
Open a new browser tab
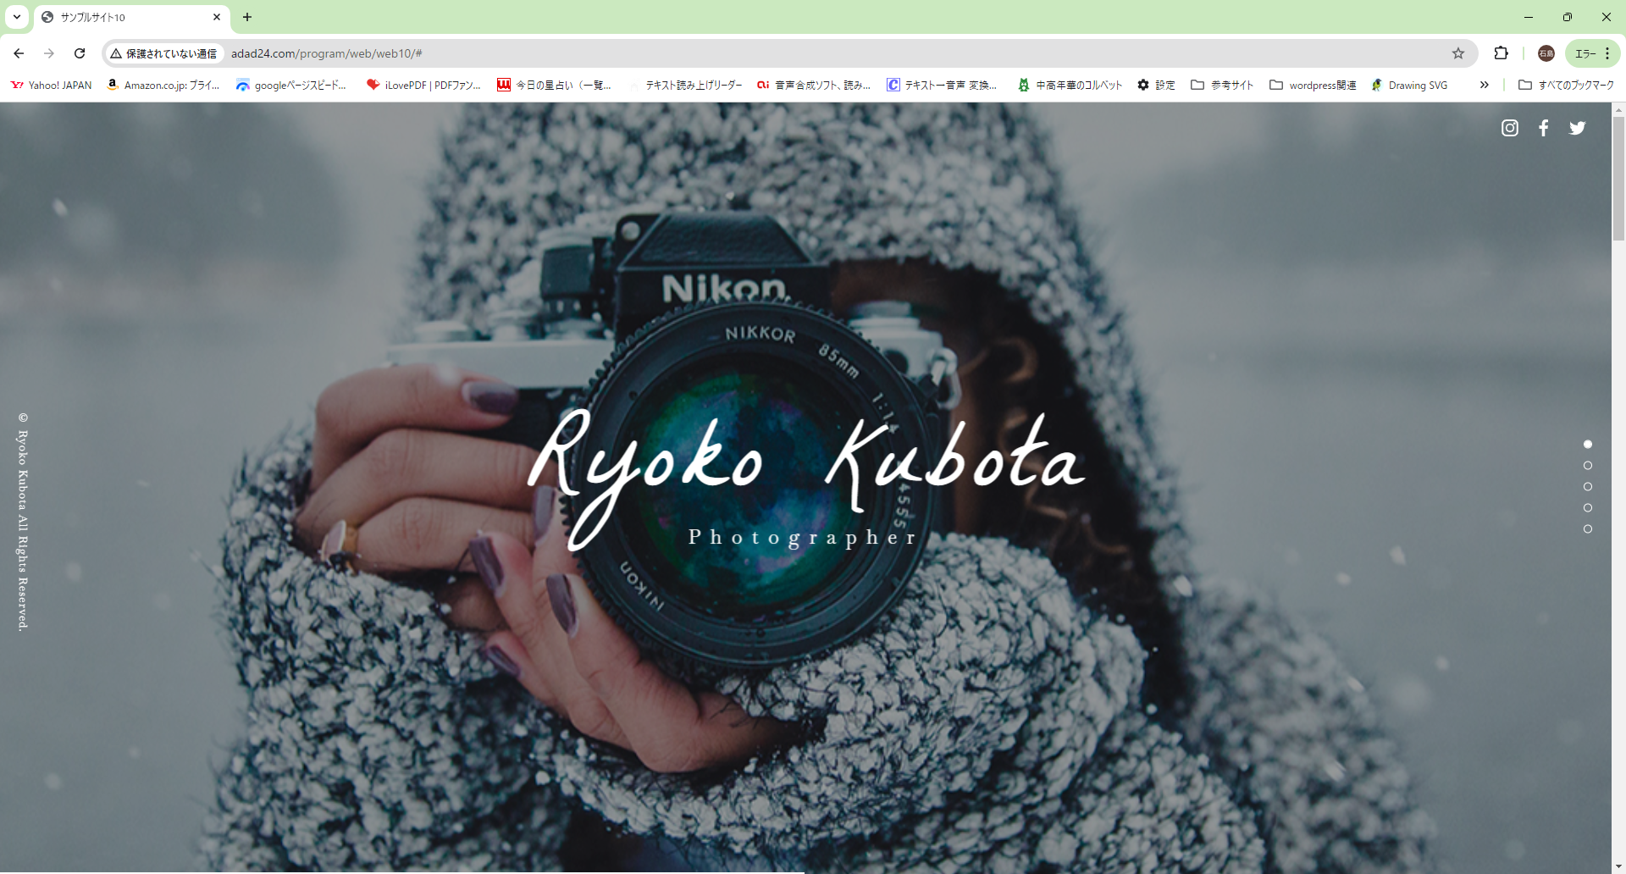247,17
